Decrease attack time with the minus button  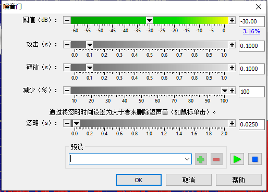[67, 45]
